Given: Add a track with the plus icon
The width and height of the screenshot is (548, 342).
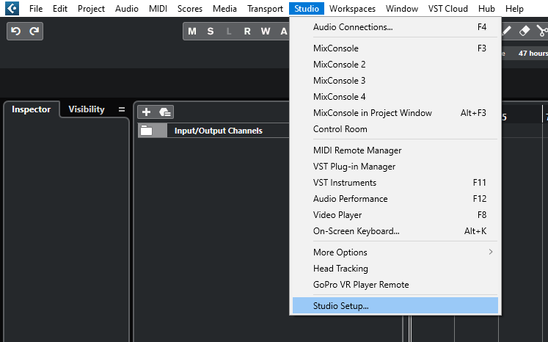Looking at the screenshot, I should 146,112.
